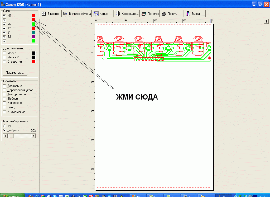
Task: Enable the Шаблон checkbox
Action: (x=4, y=98)
